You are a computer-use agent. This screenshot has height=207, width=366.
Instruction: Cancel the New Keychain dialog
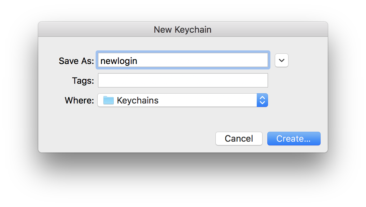tap(239, 139)
